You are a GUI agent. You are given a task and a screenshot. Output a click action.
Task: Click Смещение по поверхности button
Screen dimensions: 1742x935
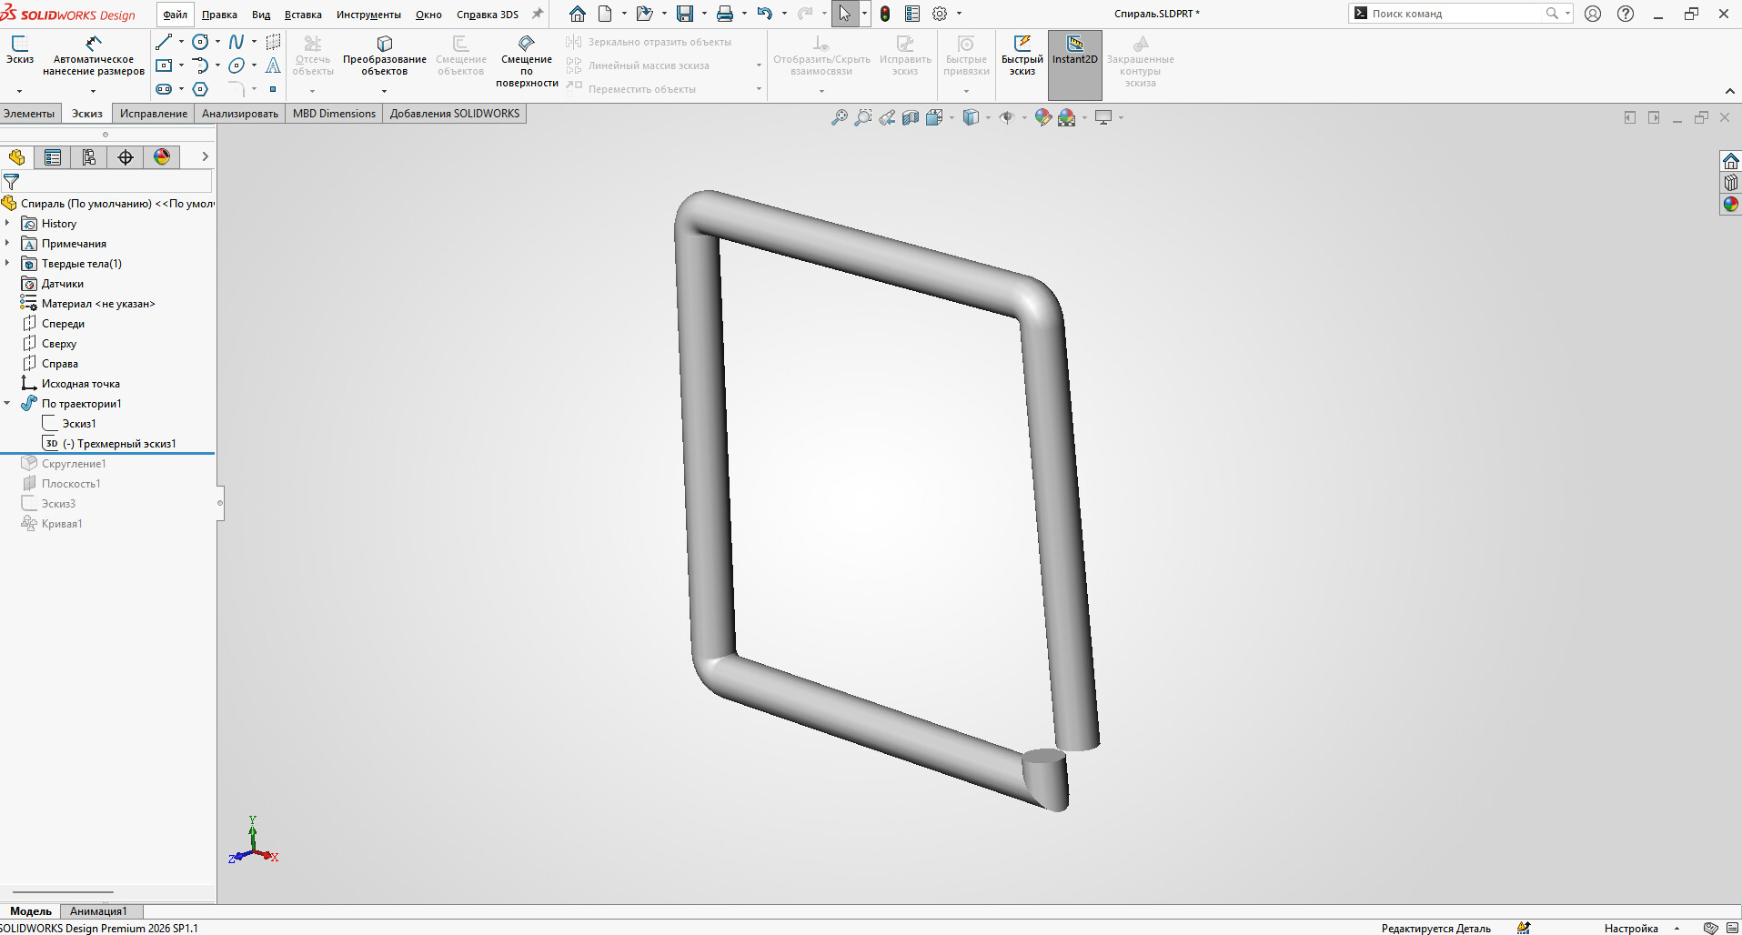click(527, 59)
